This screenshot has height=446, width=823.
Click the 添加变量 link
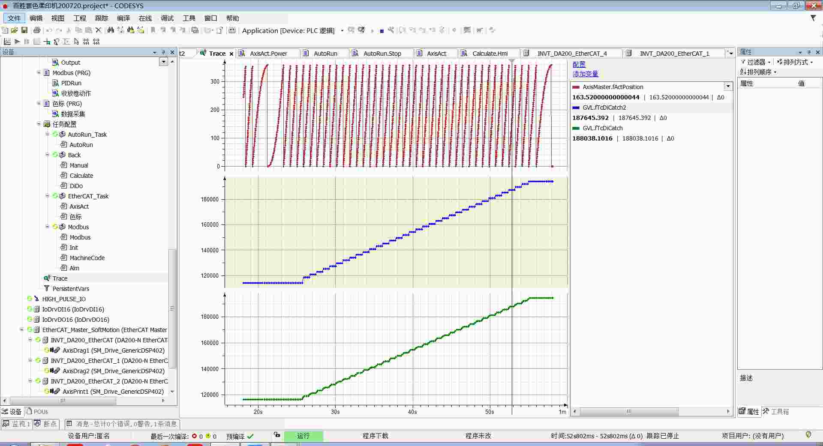[585, 74]
